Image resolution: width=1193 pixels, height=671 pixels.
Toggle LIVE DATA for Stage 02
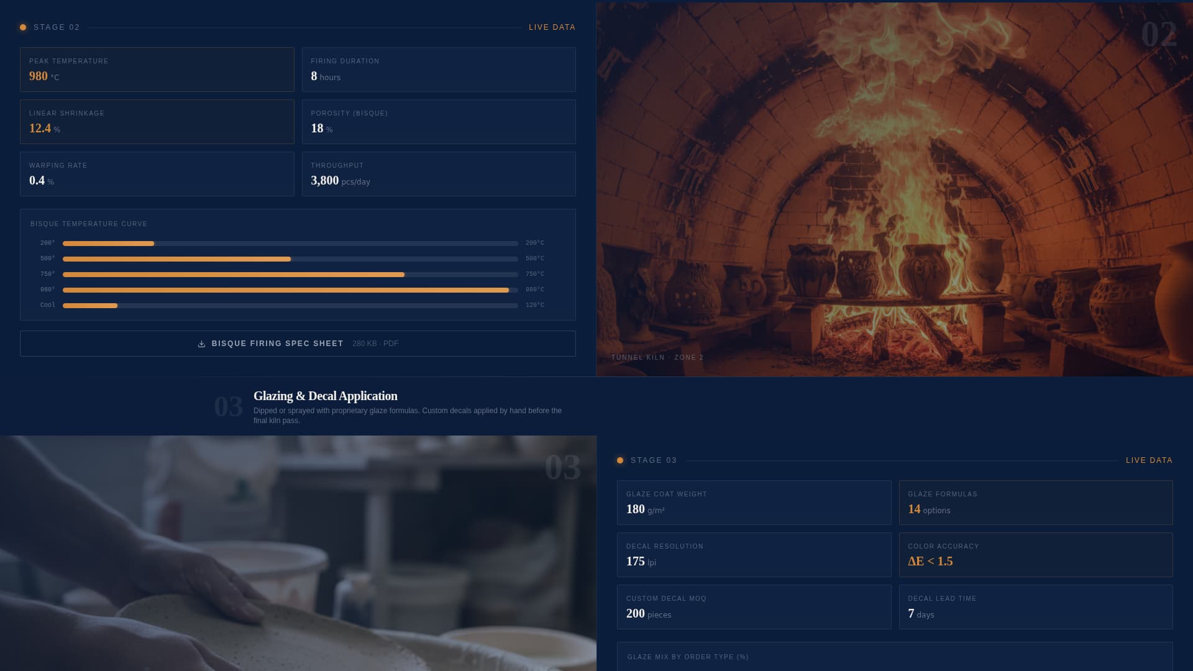pos(552,27)
